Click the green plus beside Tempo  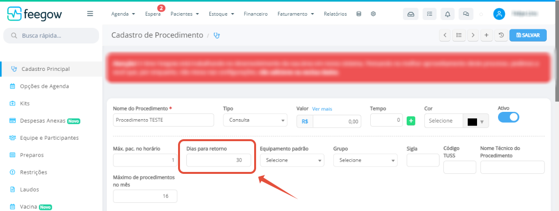point(411,121)
